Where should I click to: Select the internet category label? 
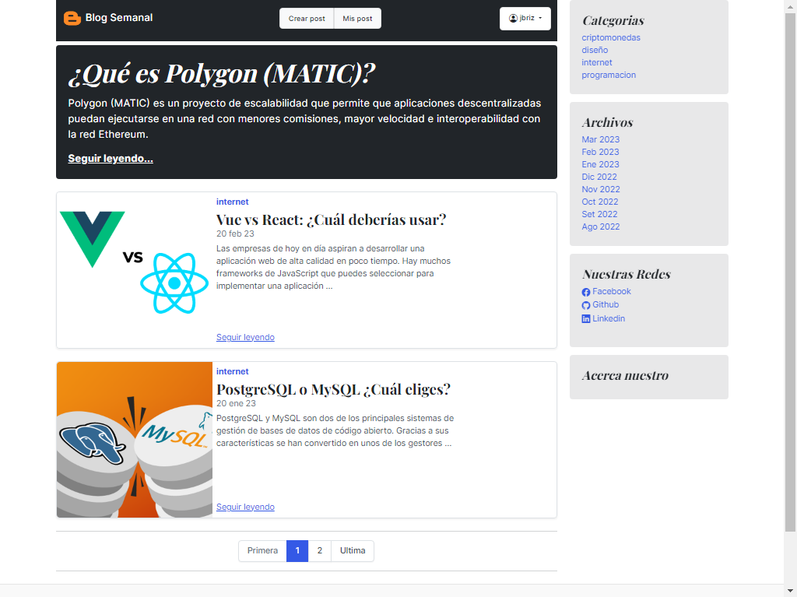pyautogui.click(x=232, y=202)
